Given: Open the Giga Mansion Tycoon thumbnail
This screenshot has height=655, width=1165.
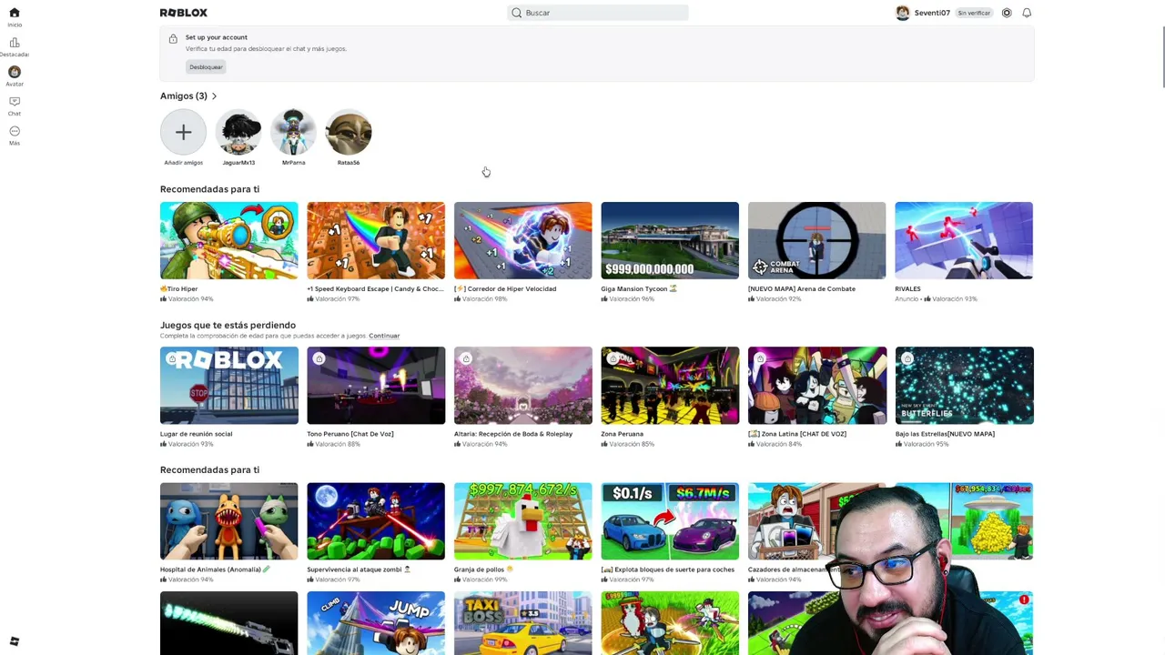Looking at the screenshot, I should [x=670, y=240].
